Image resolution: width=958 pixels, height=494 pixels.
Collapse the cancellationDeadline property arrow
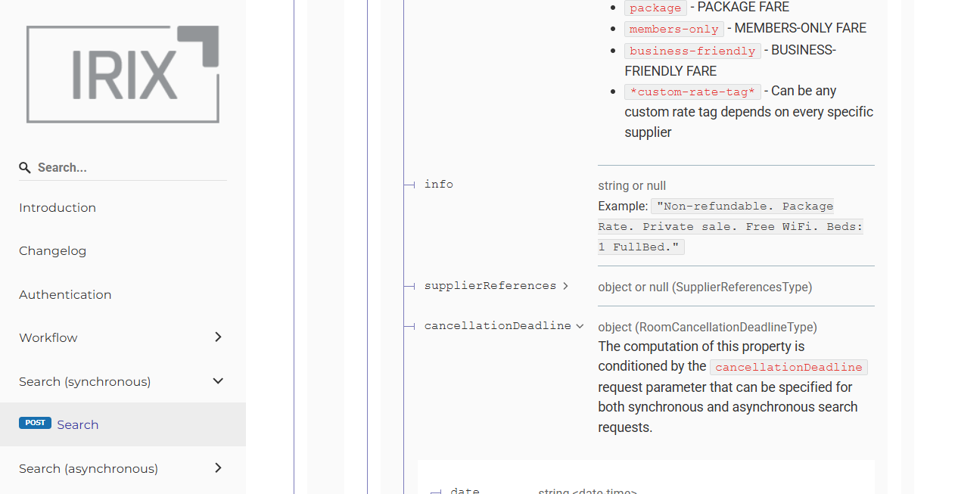(580, 326)
